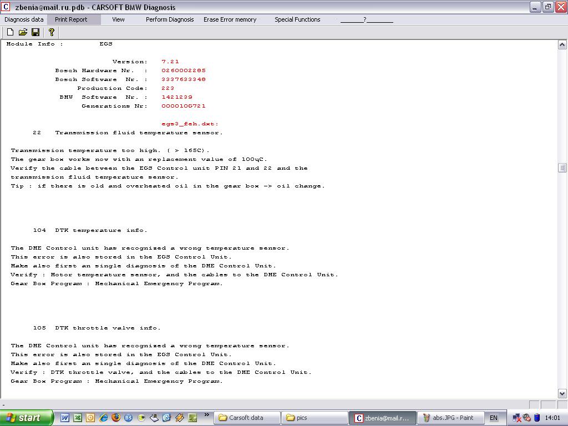Open the View menu
The image size is (568, 426).
coord(118,19)
